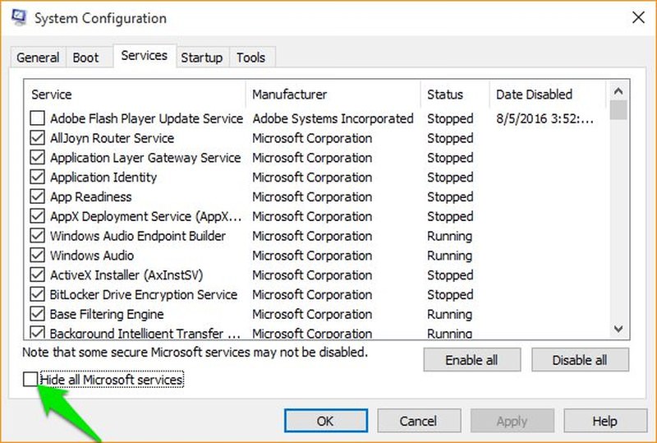The image size is (657, 443).
Task: Open the Tools tab
Action: tap(251, 57)
